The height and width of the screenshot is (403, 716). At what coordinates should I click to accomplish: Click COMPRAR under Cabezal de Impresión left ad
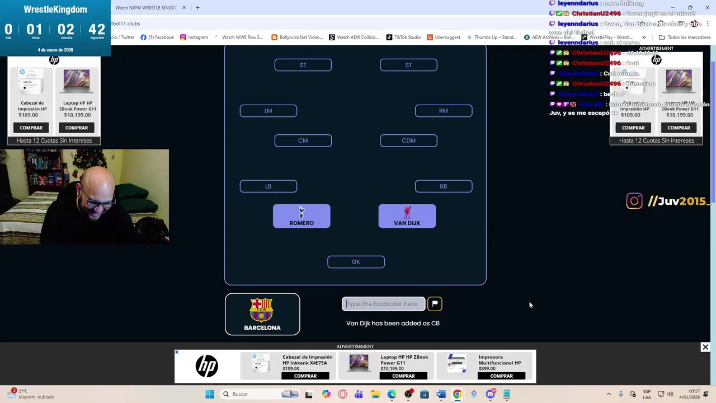(x=31, y=128)
